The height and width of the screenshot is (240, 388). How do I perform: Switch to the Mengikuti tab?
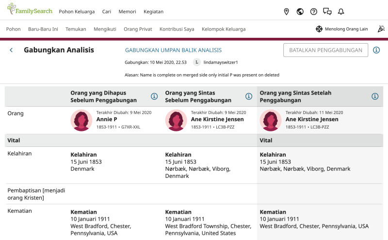point(105,29)
